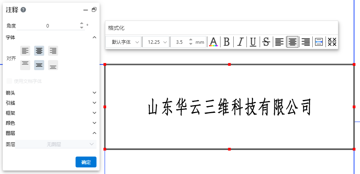360x174 pixels.
Task: Select the left-middle red handle
Action: [x=105, y=107]
